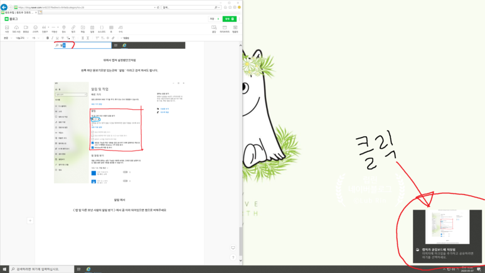Click the green 발행 publish button
The width and height of the screenshot is (485, 273).
(x=229, y=19)
